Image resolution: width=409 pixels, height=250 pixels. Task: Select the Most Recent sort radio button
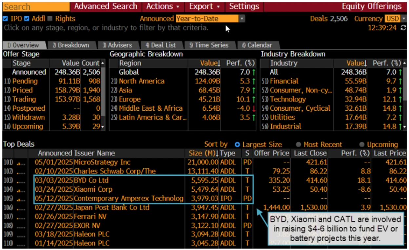298,144
